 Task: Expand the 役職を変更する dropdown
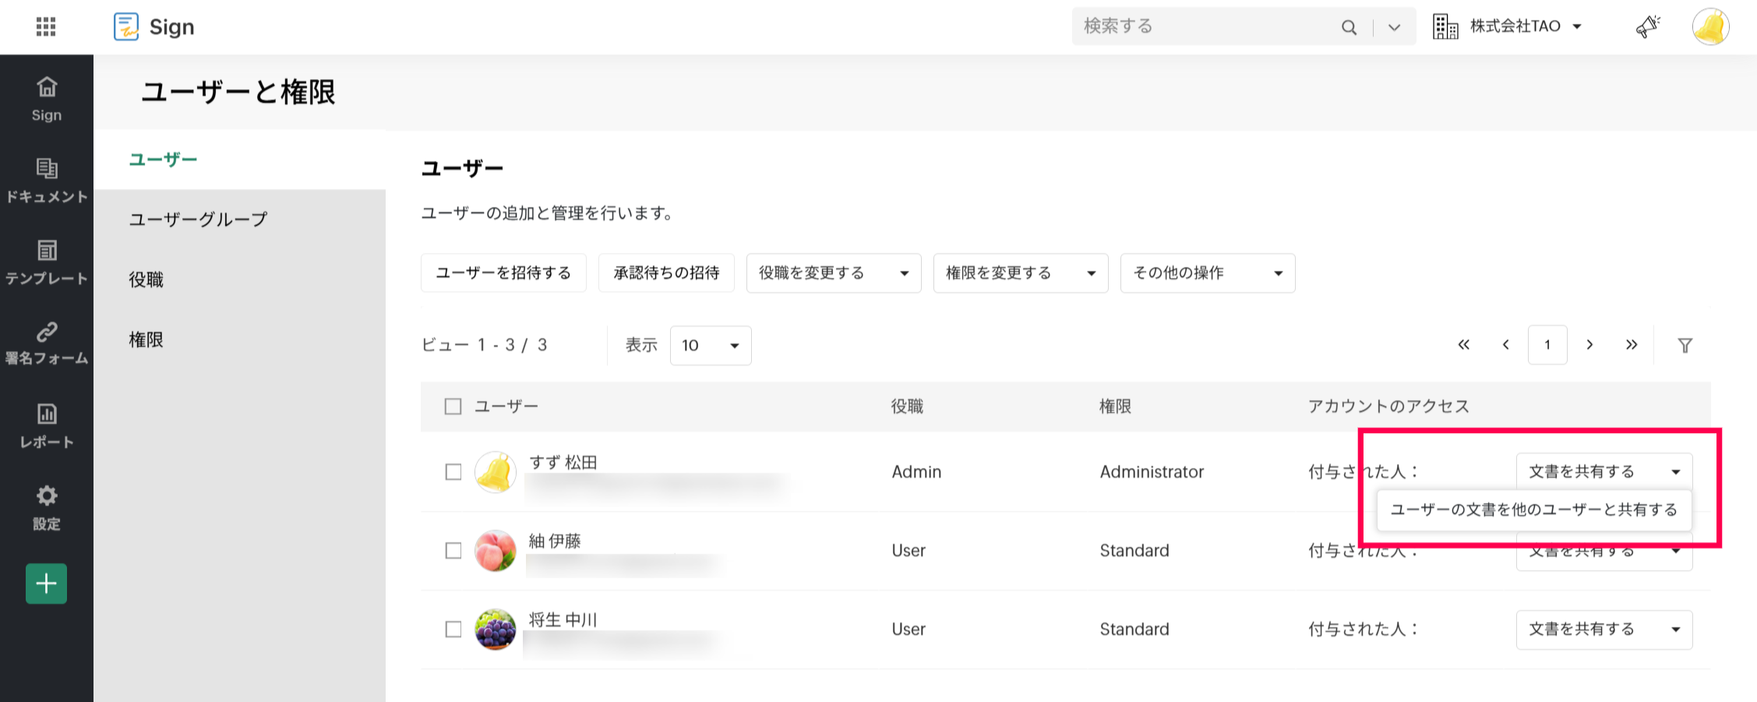833,273
